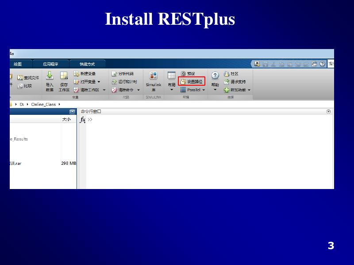The image size is (354, 265).
Task: Open Set Path (设置路径) in the toolbar
Action: pyautogui.click(x=192, y=82)
